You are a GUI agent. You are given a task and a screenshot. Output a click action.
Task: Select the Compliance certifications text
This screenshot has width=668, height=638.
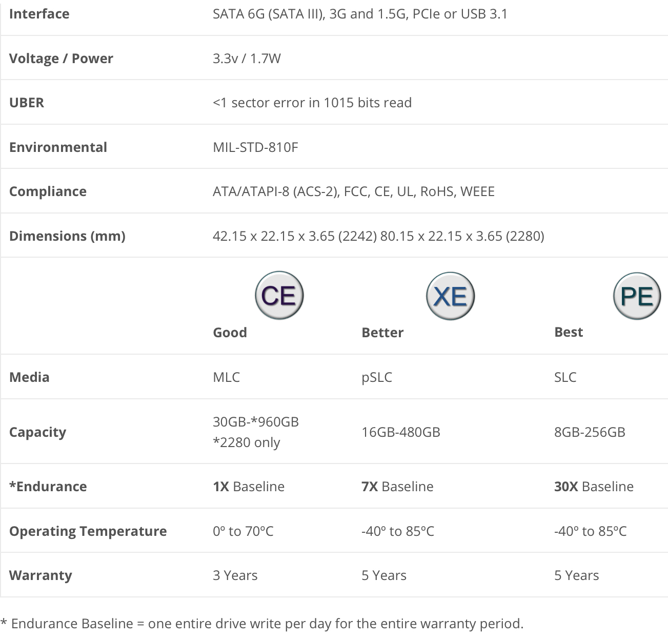click(x=354, y=191)
